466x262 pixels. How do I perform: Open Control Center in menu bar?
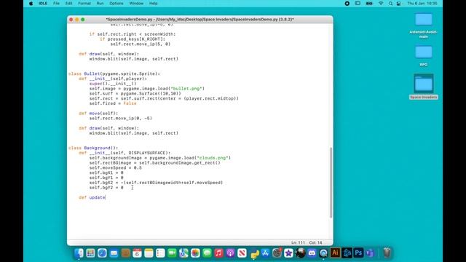399,4
